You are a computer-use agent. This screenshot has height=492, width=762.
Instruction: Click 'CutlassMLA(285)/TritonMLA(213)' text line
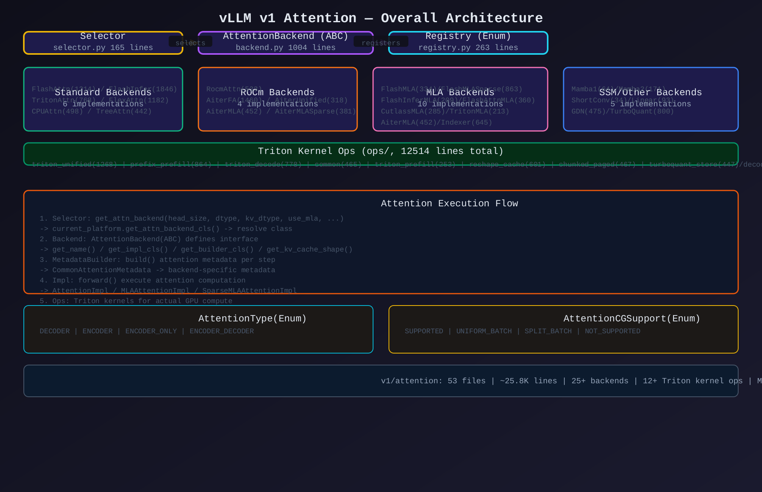445,111
